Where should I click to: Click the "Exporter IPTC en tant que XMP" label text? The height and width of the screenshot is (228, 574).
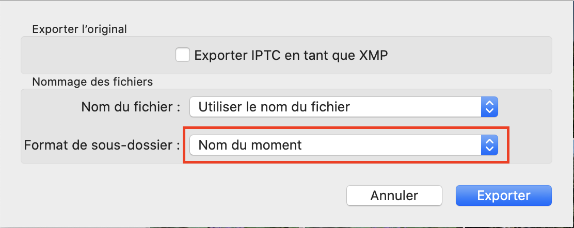pos(291,55)
